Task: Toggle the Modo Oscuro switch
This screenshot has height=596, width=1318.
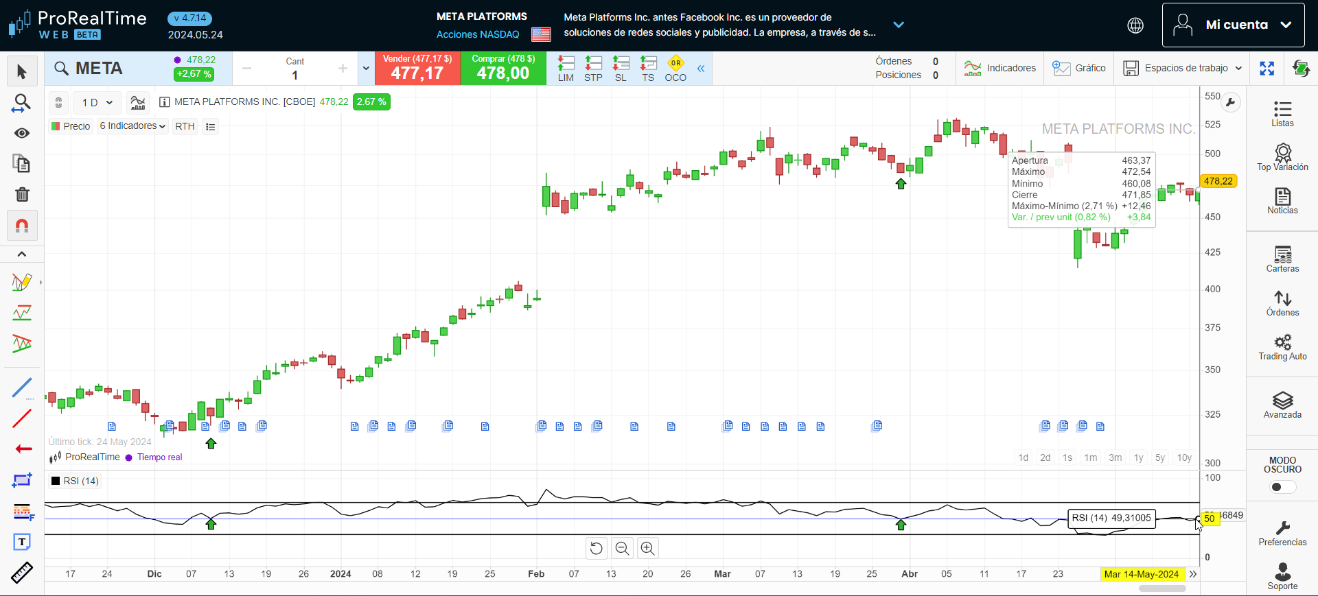Action: [x=1282, y=487]
